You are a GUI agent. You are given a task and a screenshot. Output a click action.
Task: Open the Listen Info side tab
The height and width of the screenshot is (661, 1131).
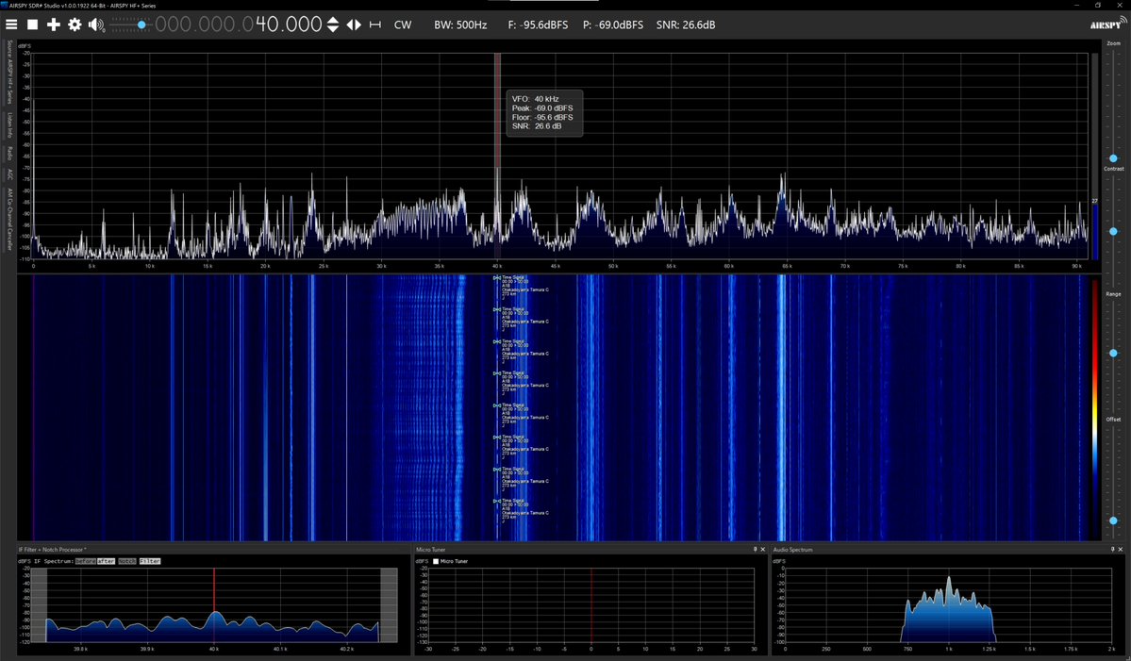[x=9, y=125]
